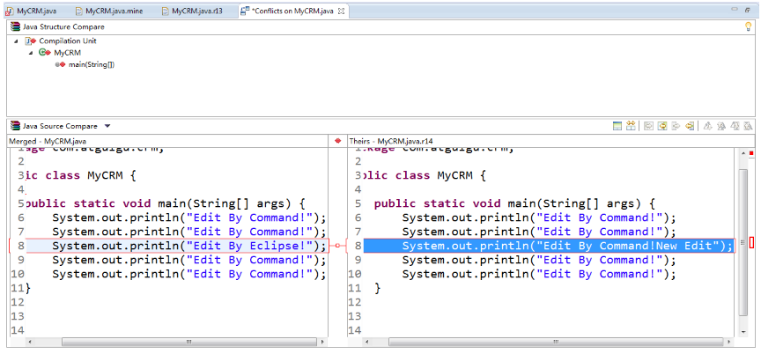Collapse the MyCRM class node
761x354 pixels.
[x=31, y=53]
